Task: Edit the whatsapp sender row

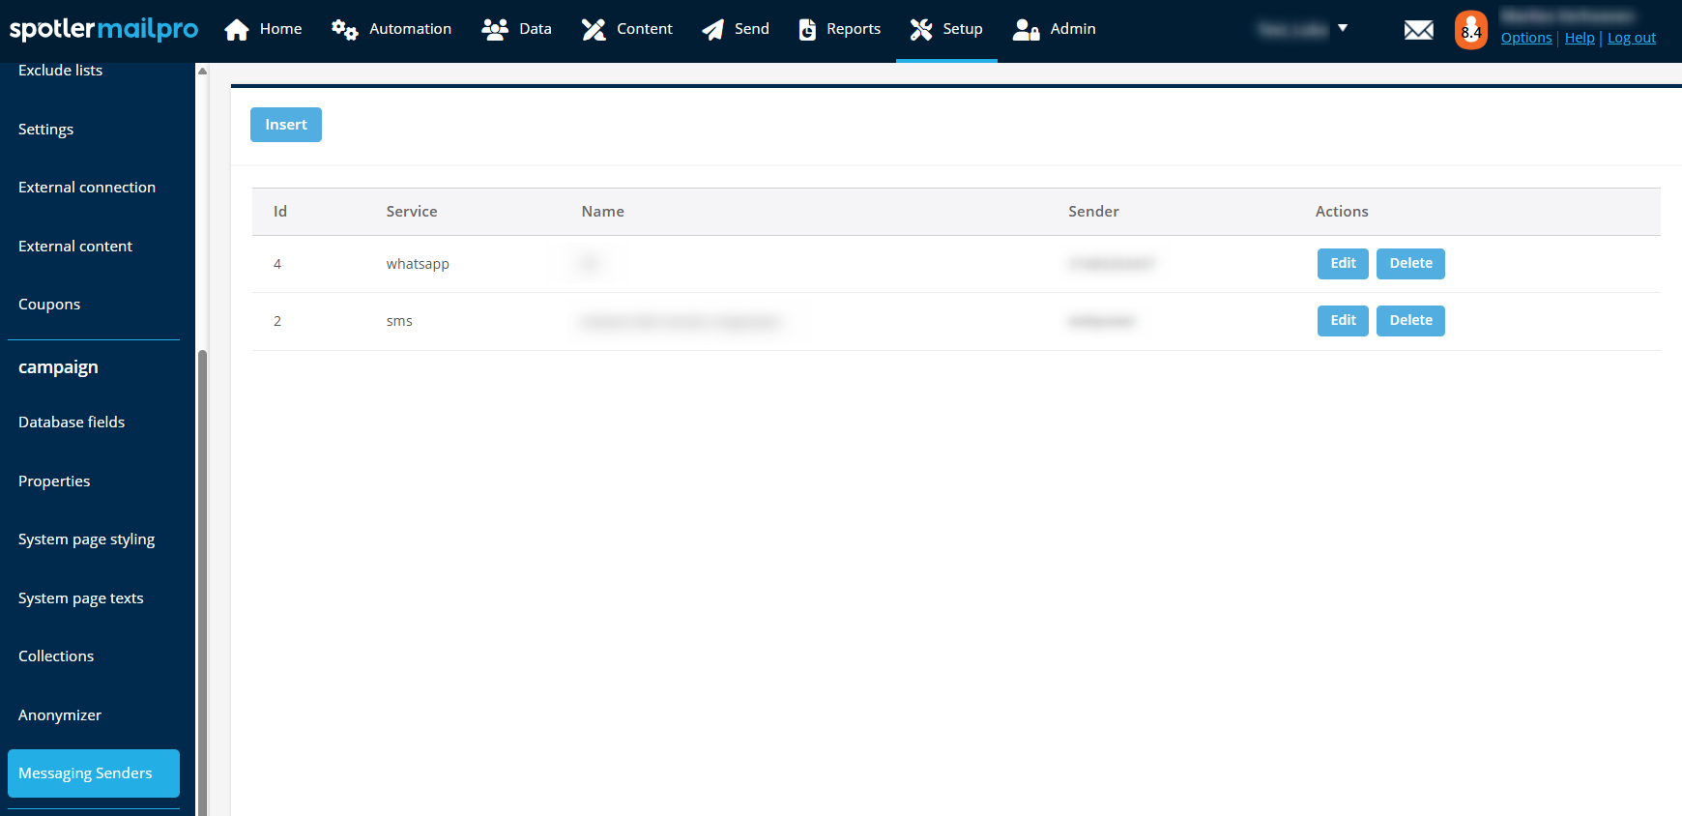Action: click(x=1343, y=263)
